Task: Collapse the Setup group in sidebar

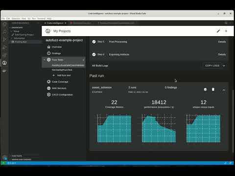Action: click(12, 31)
